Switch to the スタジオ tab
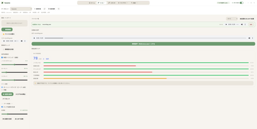The image size is (257, 129). point(112,3)
